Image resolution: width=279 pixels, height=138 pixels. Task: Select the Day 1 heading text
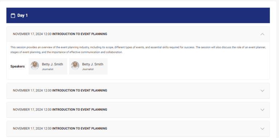click(x=23, y=16)
